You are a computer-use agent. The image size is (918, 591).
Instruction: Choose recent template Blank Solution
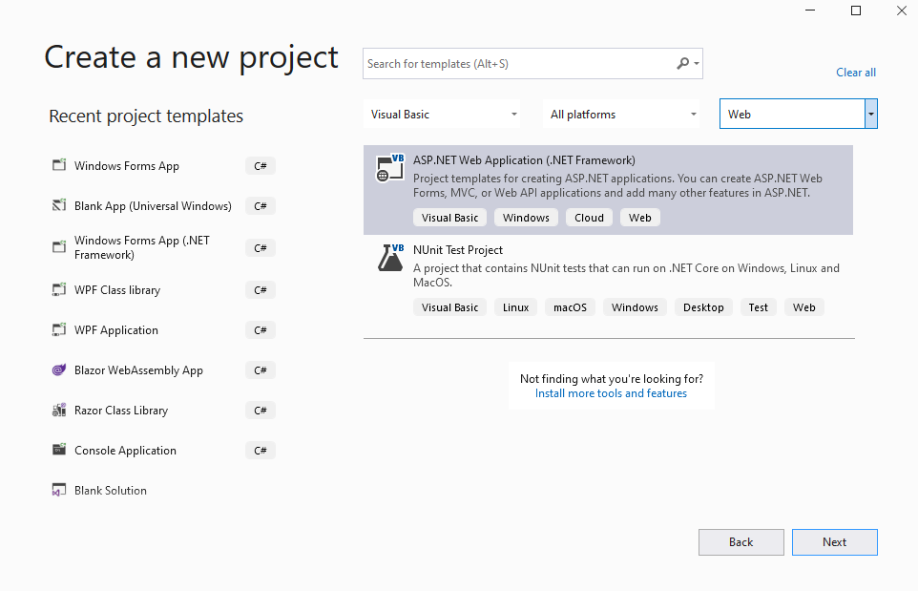[x=163, y=491]
